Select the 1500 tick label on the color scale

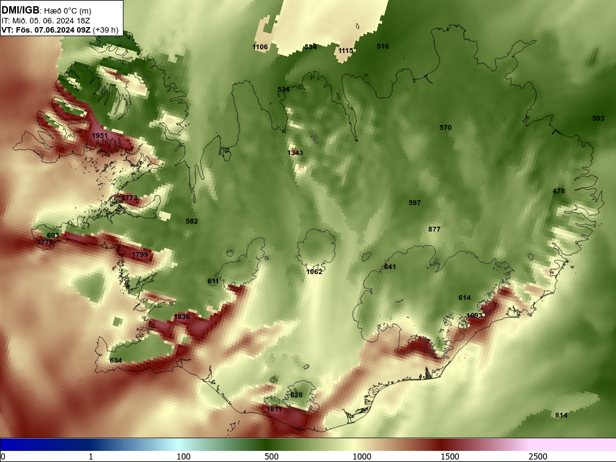450,456
